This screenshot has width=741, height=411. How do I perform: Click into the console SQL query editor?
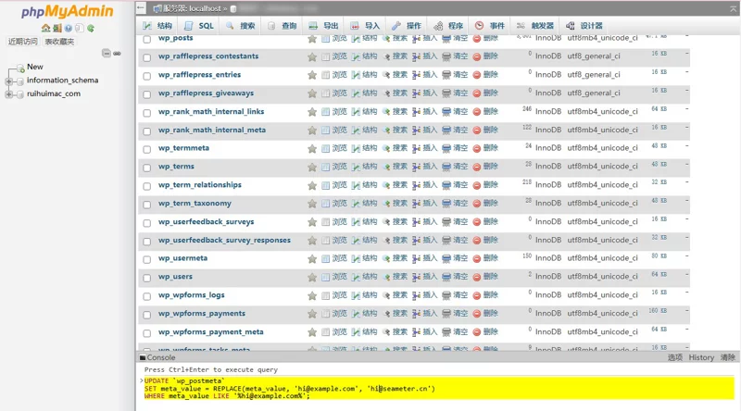pyautogui.click(x=437, y=389)
